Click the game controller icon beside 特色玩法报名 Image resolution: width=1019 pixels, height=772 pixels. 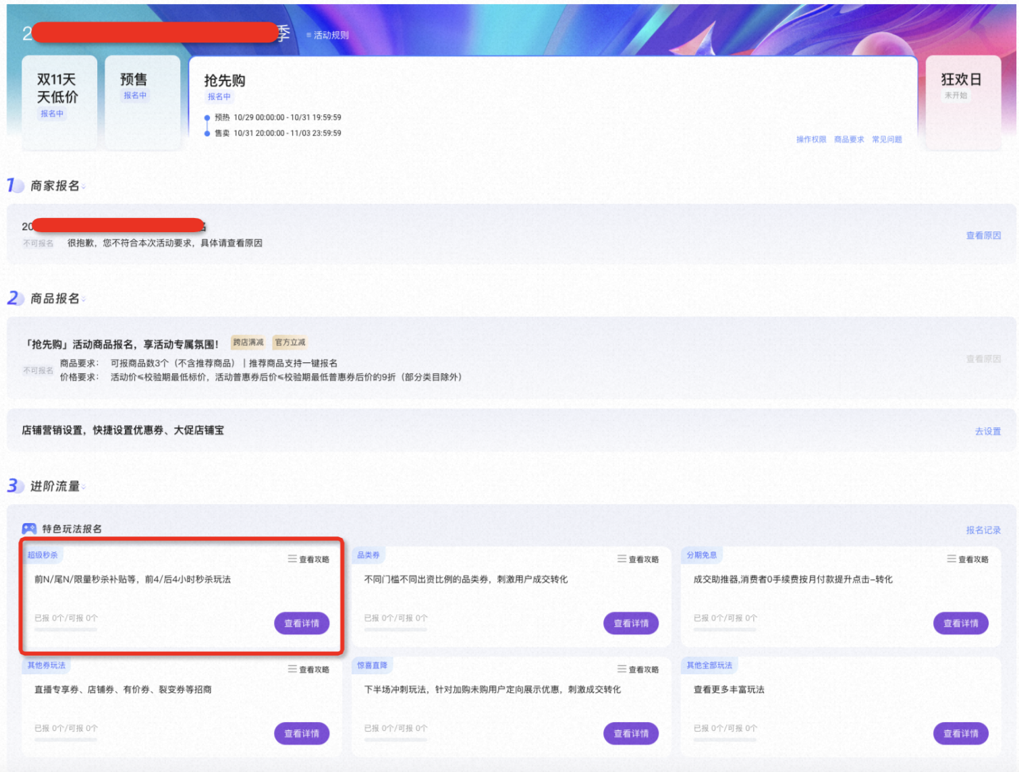click(29, 528)
